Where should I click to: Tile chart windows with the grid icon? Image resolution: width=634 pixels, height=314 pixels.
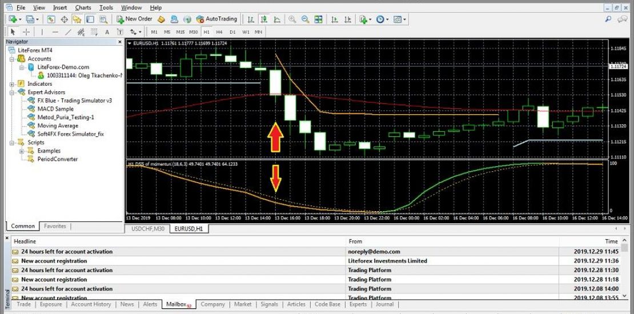pyautogui.click(x=318, y=19)
